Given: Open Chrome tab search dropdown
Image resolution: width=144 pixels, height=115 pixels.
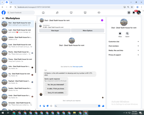Looking at the screenshot, I should pos(2,2).
